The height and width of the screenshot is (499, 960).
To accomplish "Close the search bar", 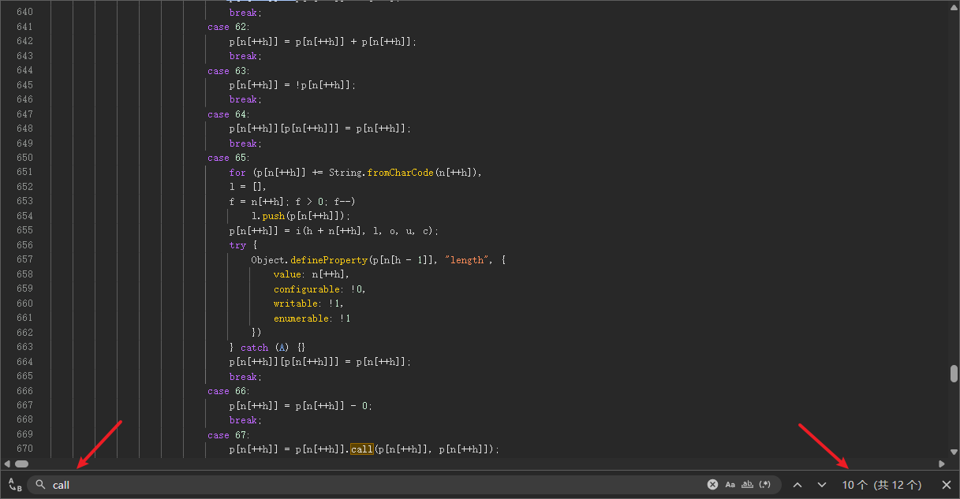I will 947,485.
